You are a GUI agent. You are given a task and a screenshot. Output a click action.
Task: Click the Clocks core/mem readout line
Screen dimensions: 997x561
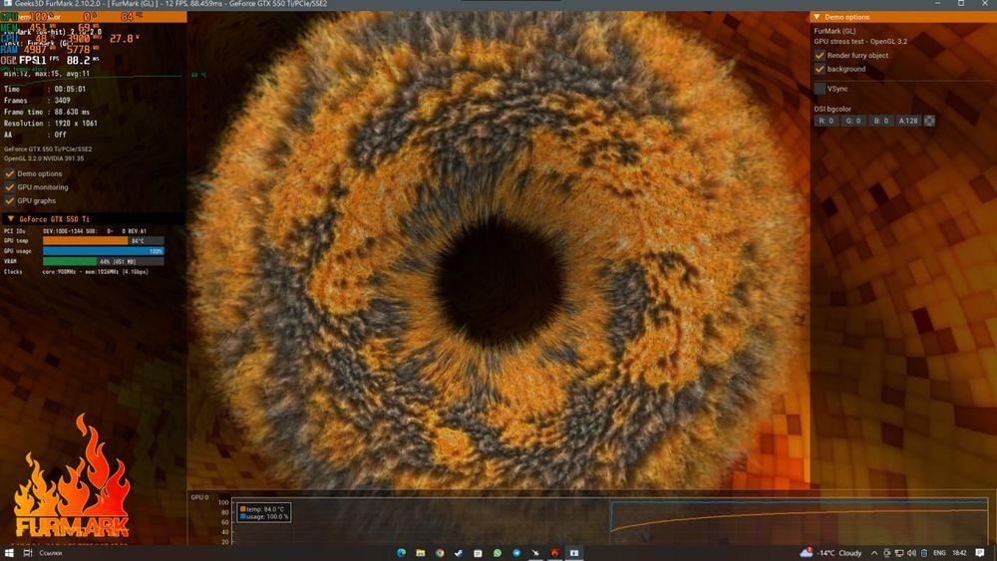(76, 271)
